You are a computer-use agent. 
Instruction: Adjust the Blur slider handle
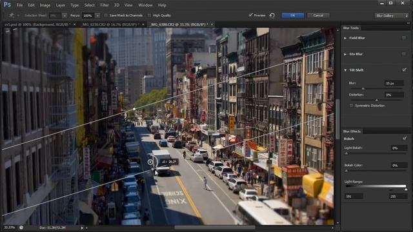point(363,89)
